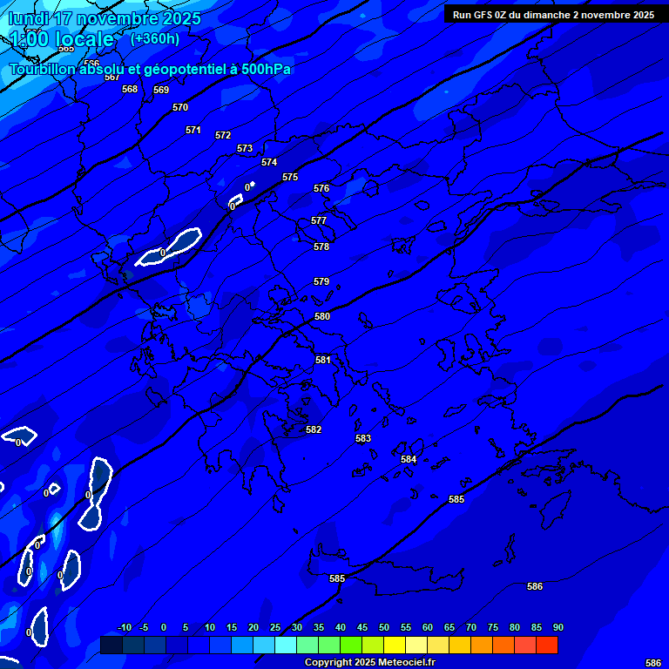Click the darkest legend swatch left of -10
669x669 pixels.
tap(111, 645)
